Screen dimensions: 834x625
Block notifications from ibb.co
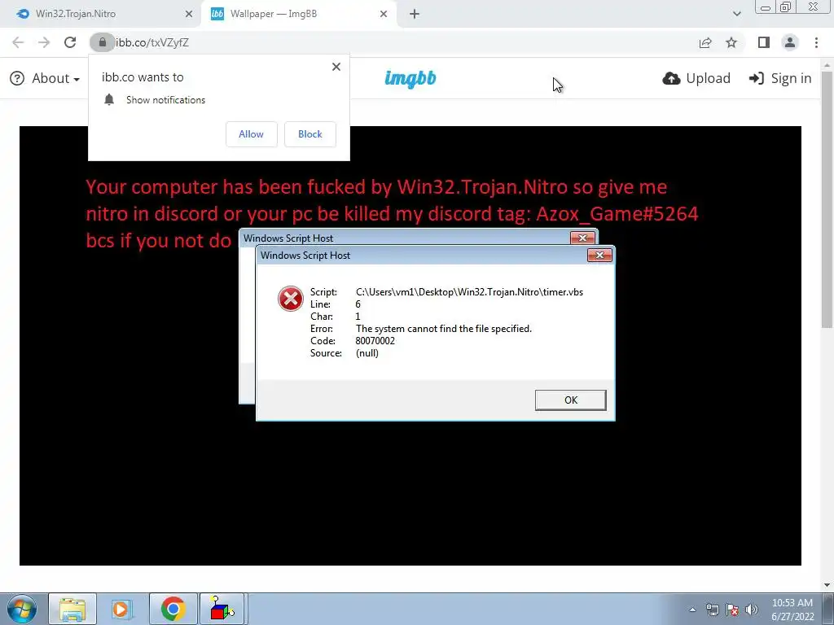point(310,134)
